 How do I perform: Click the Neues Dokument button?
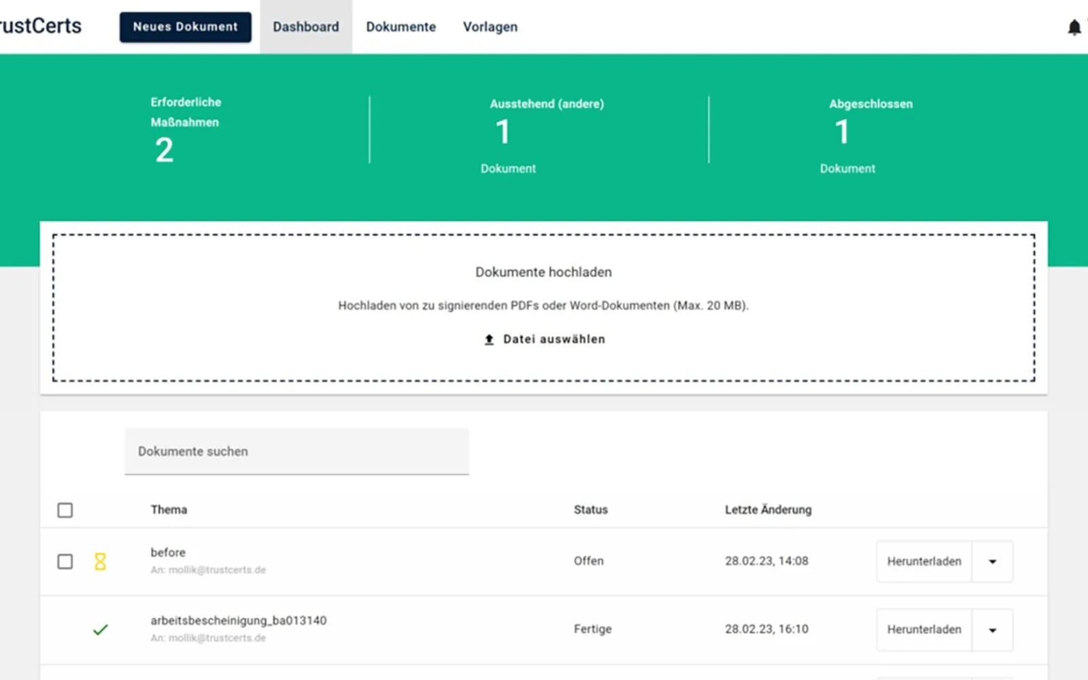pos(186,27)
